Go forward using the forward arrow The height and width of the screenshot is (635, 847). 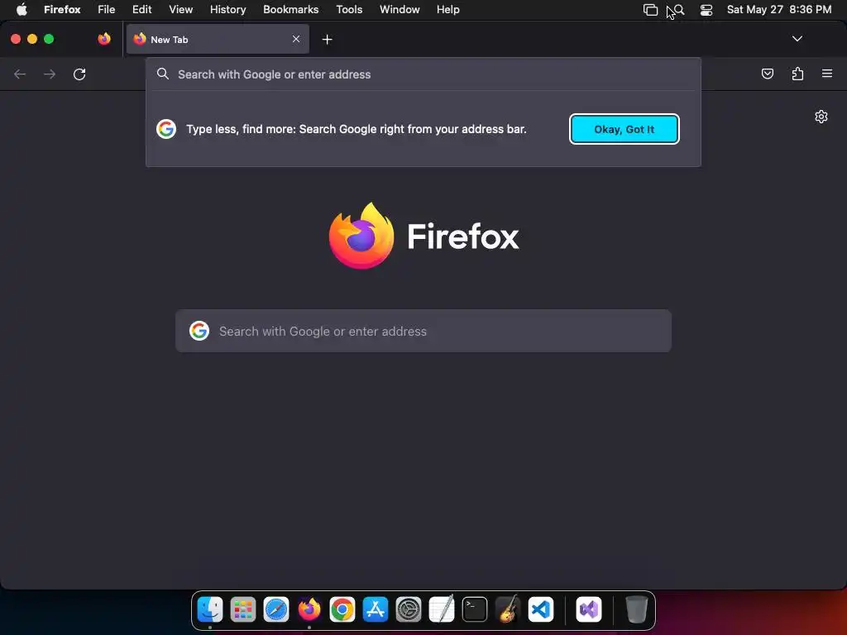50,74
